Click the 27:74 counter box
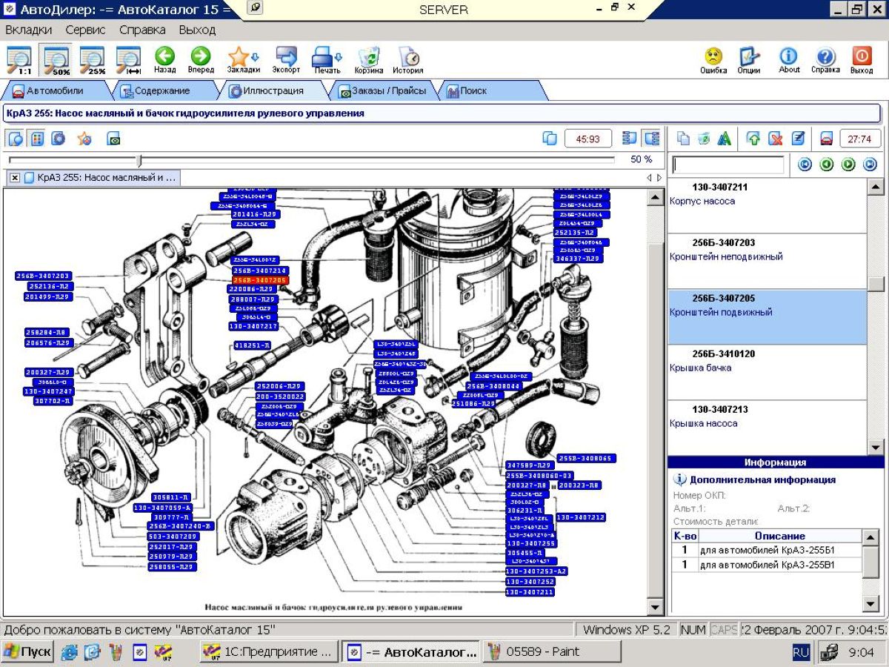Viewport: 889px width, 667px height. (x=859, y=139)
